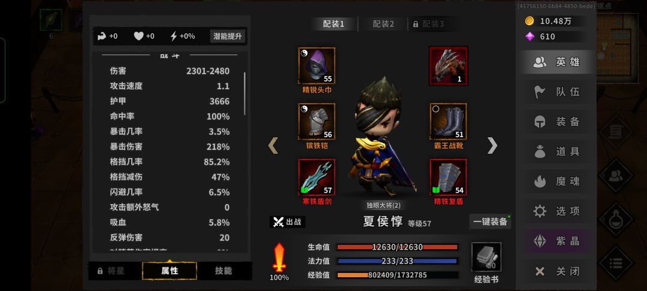Click the 经验值 experience progress bar

[x=397, y=275]
